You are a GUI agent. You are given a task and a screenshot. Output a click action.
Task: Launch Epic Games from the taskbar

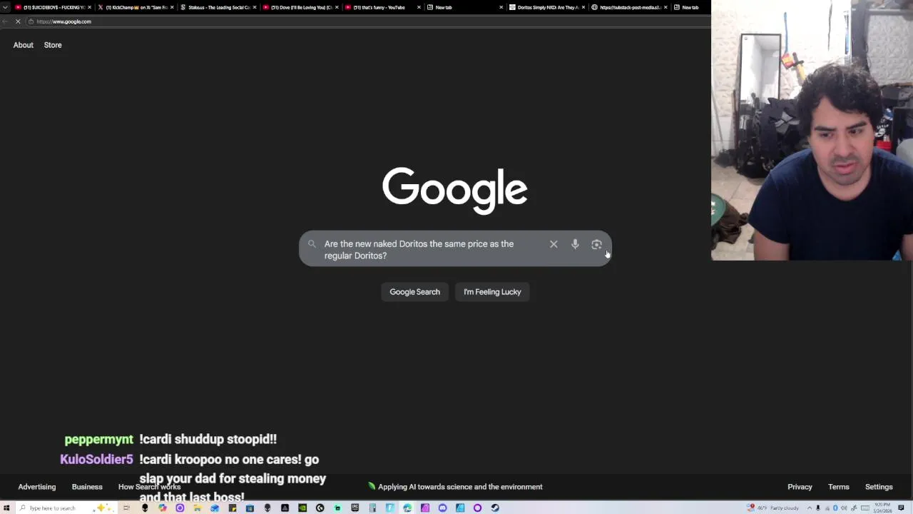coord(355,508)
